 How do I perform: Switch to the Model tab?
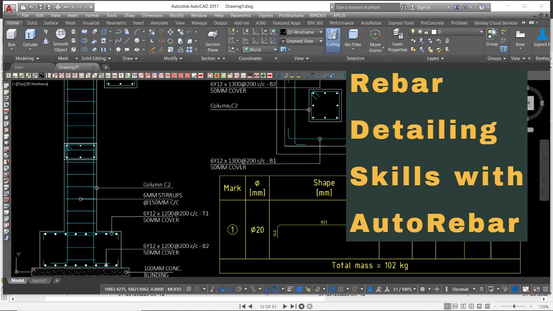point(18,280)
